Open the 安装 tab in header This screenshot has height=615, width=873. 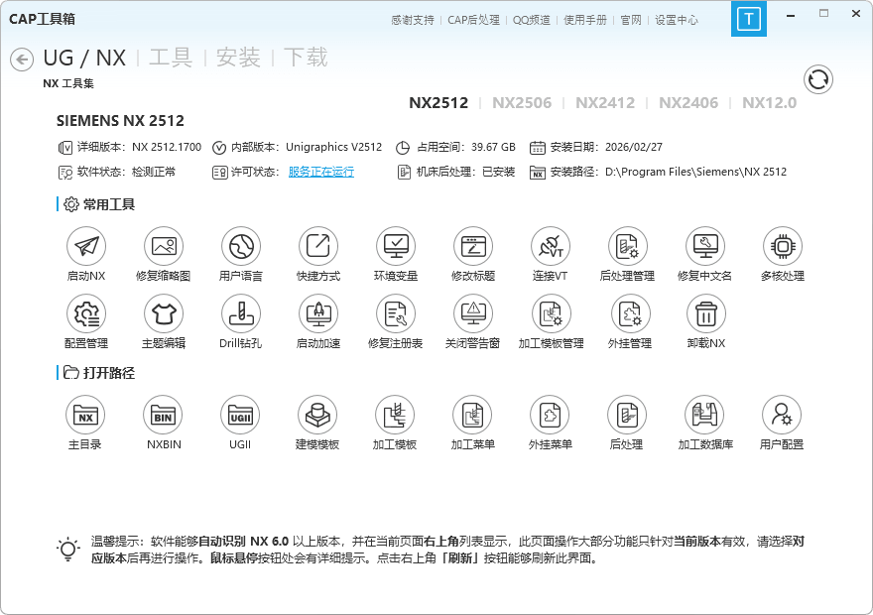point(238,58)
